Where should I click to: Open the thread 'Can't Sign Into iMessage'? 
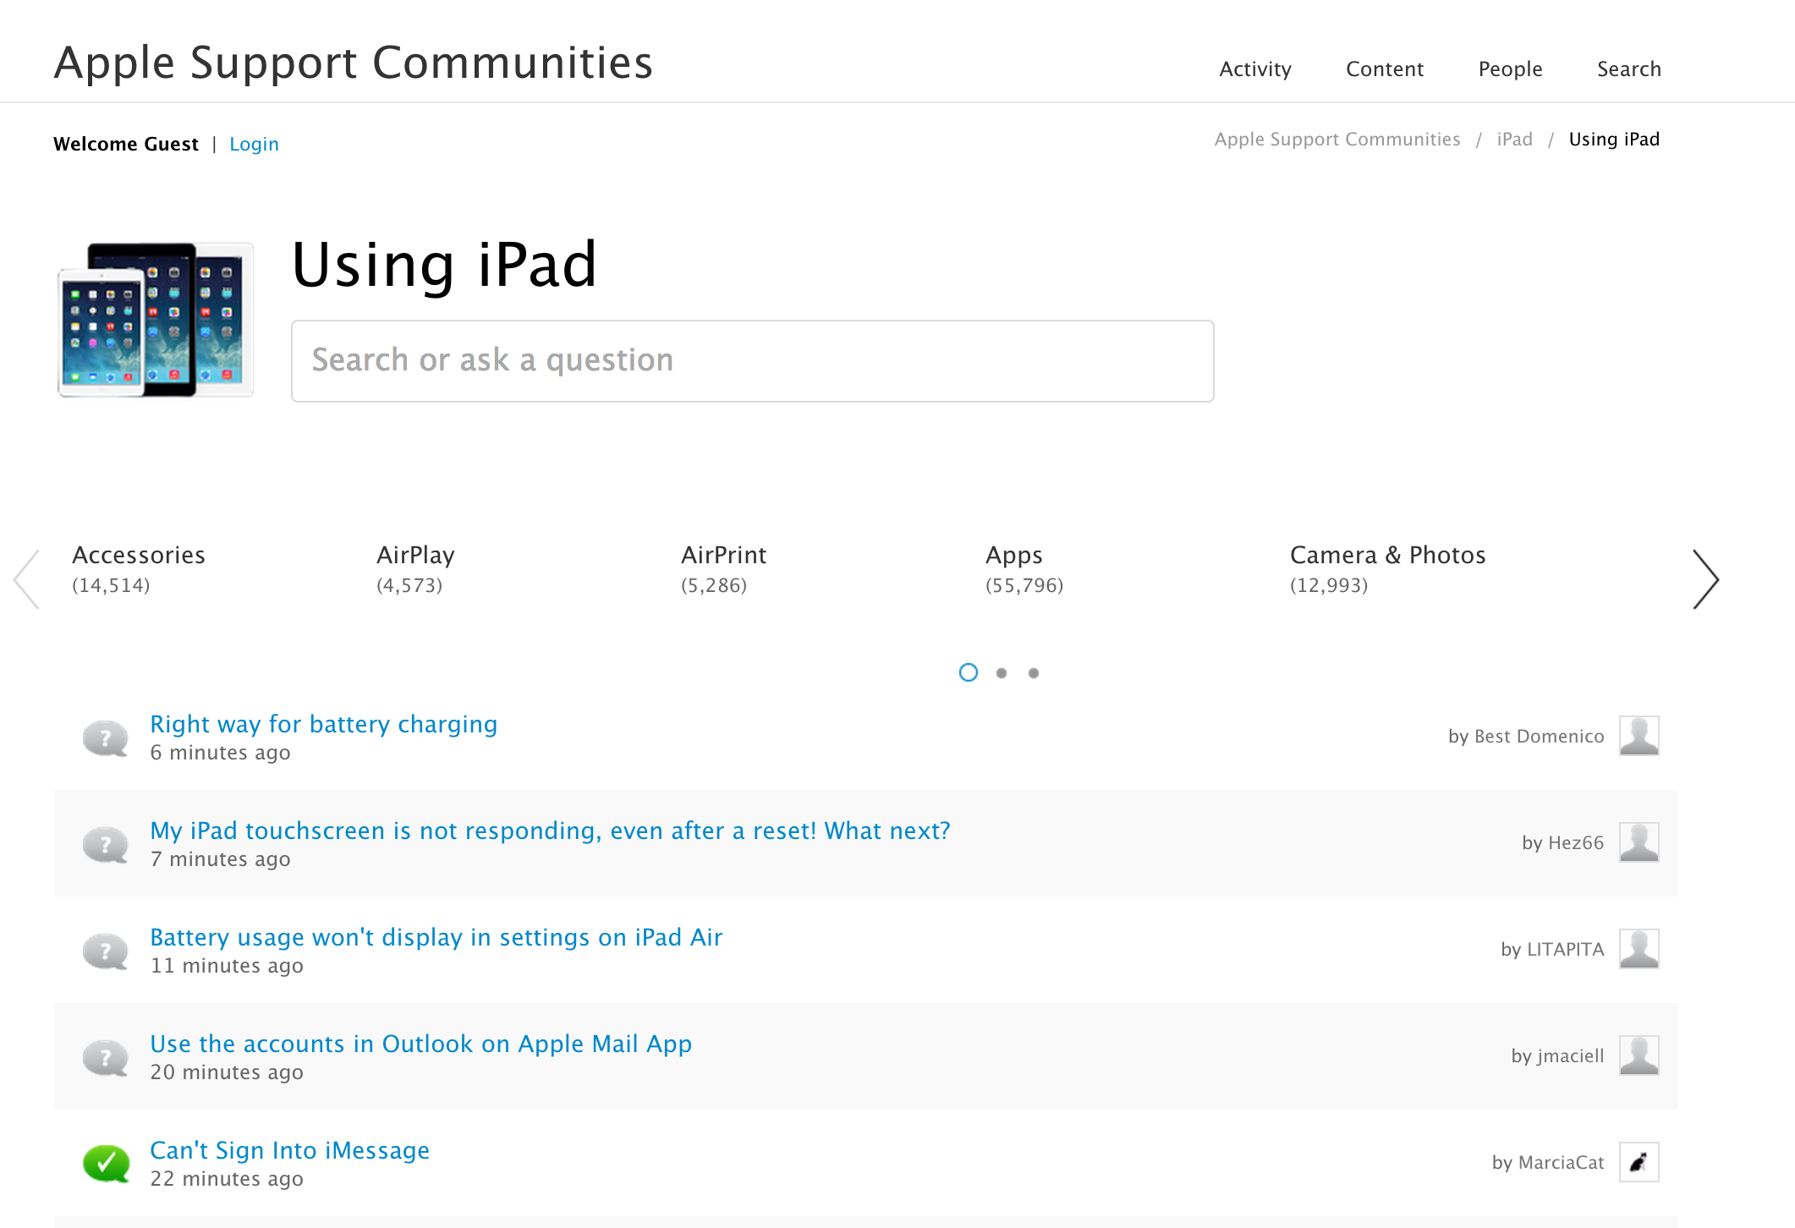(288, 1149)
